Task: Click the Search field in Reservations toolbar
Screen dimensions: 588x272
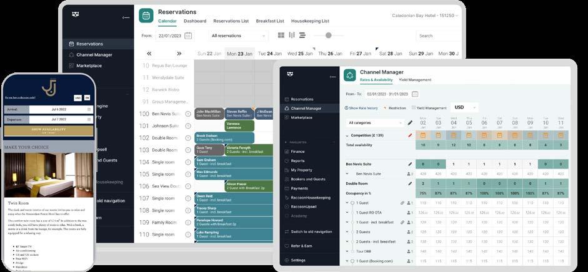Action: point(438,36)
